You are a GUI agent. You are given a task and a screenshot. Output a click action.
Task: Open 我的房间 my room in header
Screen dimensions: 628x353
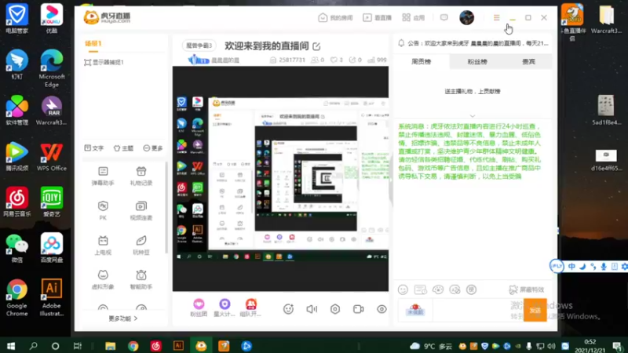click(x=336, y=17)
